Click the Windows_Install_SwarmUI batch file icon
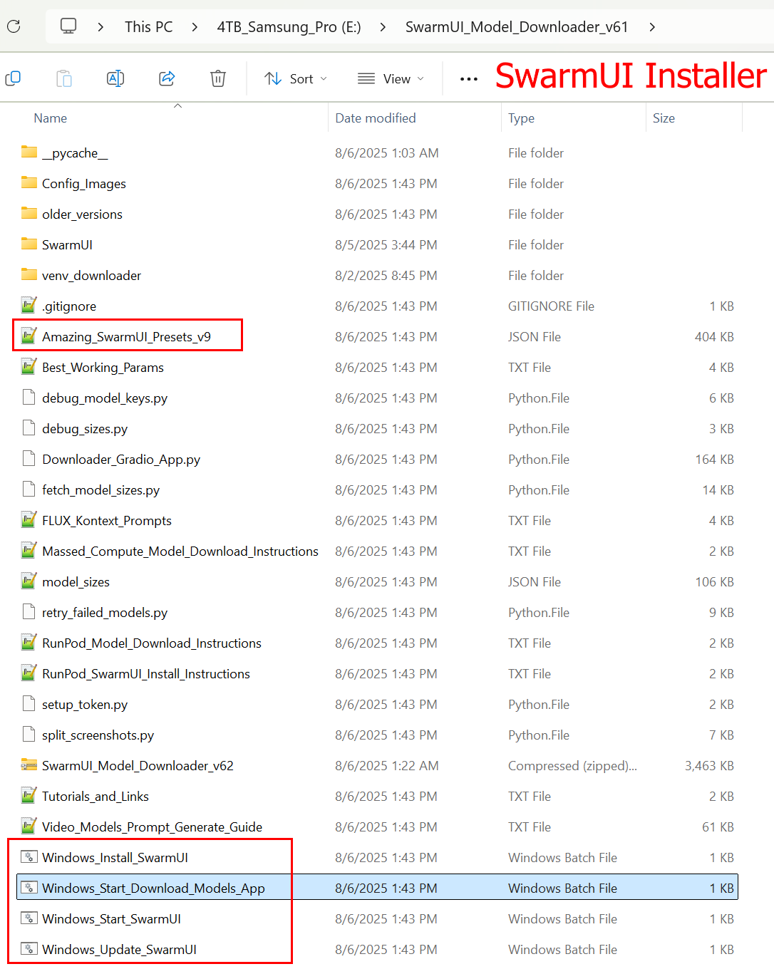Image resolution: width=774 pixels, height=969 pixels. point(29,857)
